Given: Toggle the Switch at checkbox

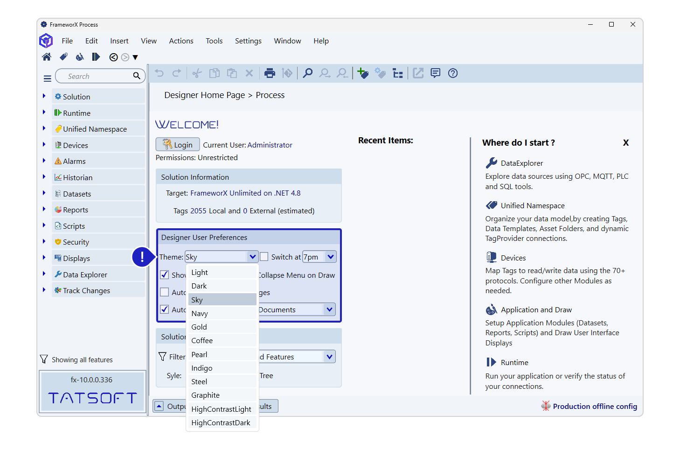Looking at the screenshot, I should pyautogui.click(x=264, y=257).
